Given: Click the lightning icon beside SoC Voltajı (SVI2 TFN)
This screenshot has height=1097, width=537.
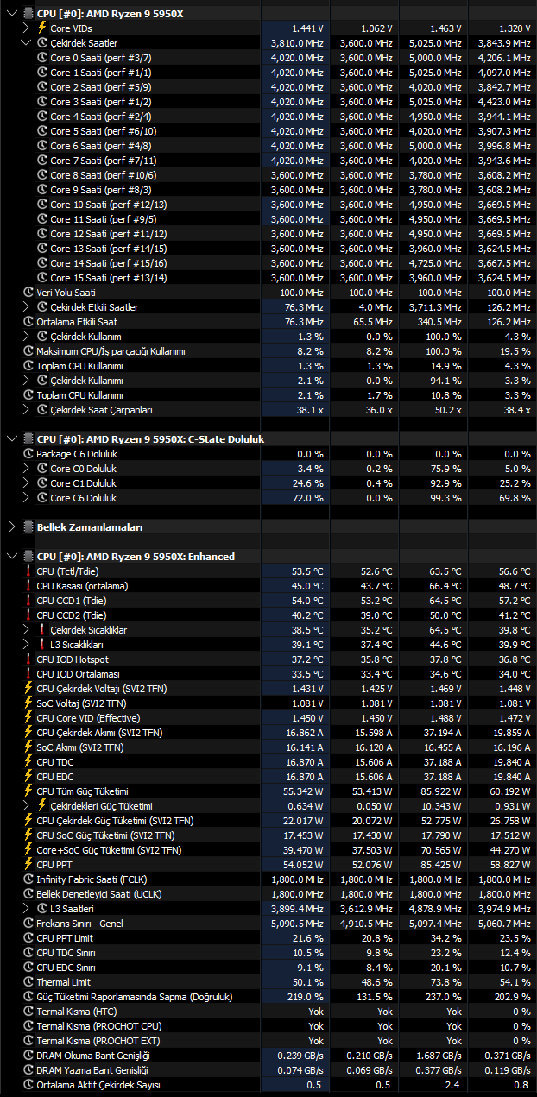Looking at the screenshot, I should [x=28, y=703].
